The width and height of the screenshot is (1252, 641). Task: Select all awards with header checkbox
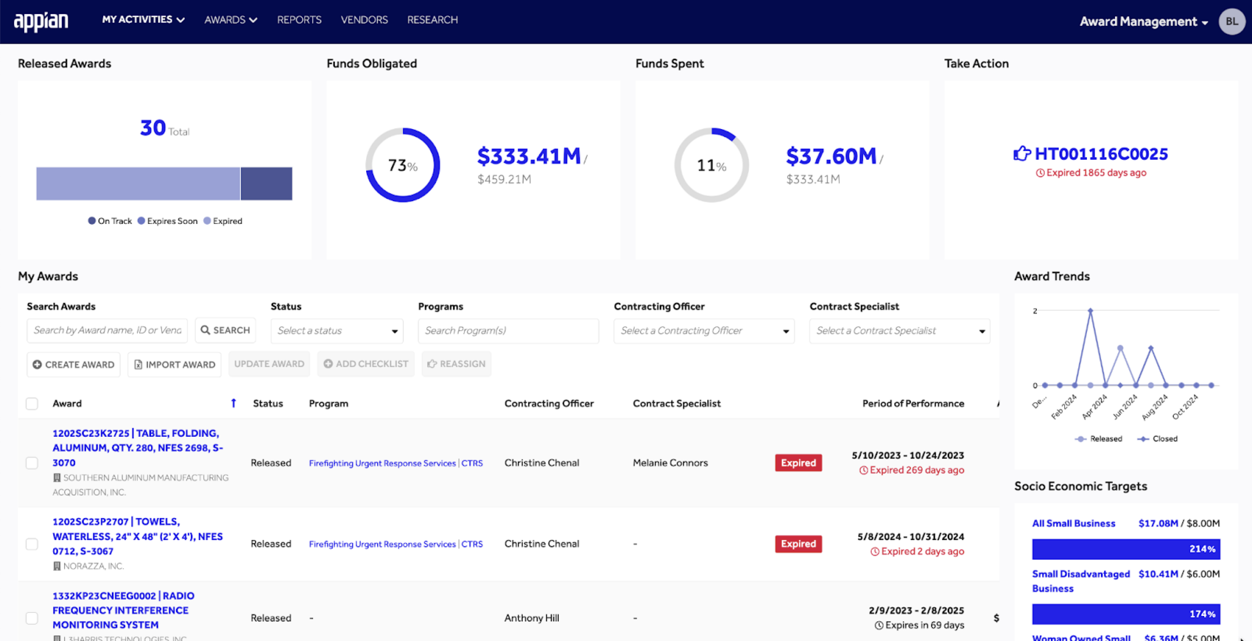pos(32,404)
